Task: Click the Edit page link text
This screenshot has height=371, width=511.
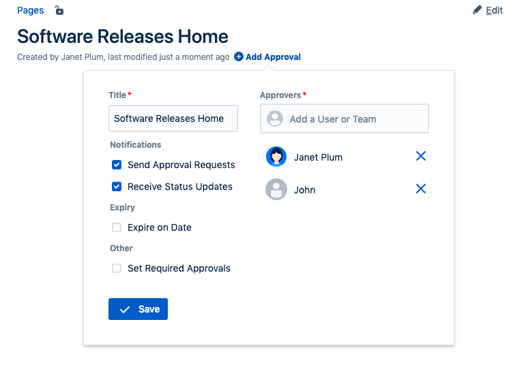Action: (494, 10)
